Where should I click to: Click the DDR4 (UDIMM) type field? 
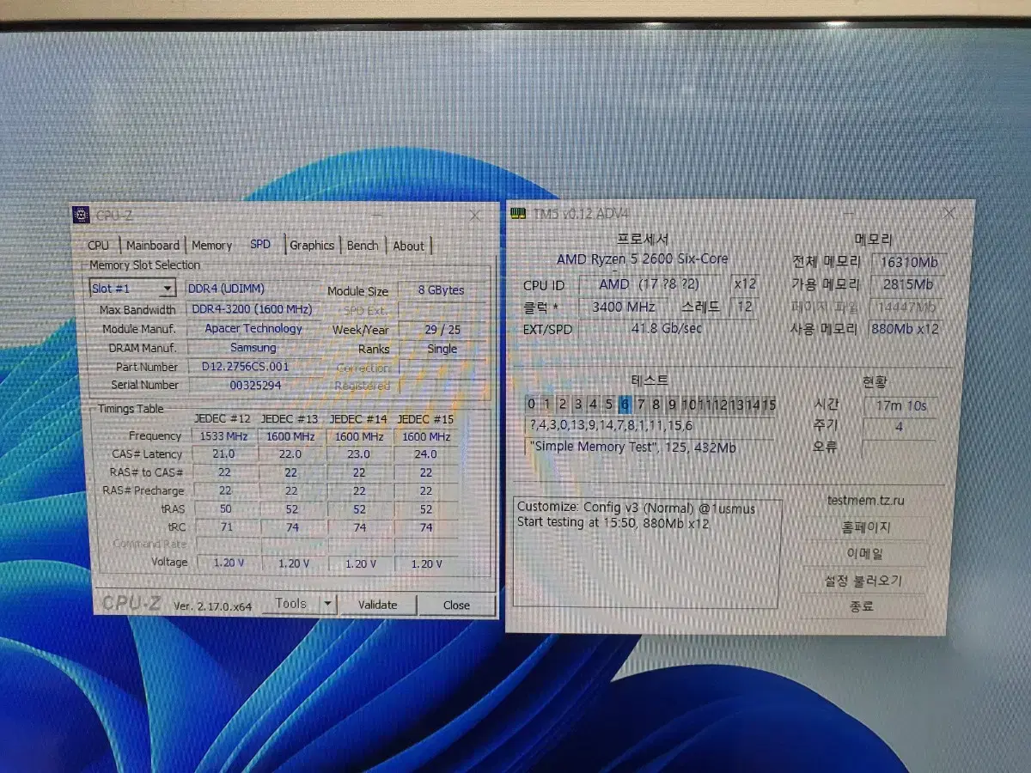253,289
